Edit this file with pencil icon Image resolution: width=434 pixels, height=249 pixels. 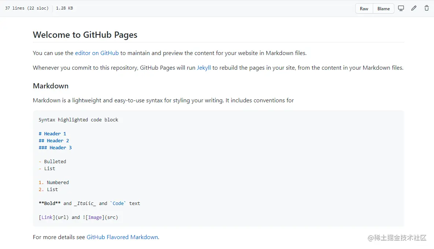[x=414, y=8]
